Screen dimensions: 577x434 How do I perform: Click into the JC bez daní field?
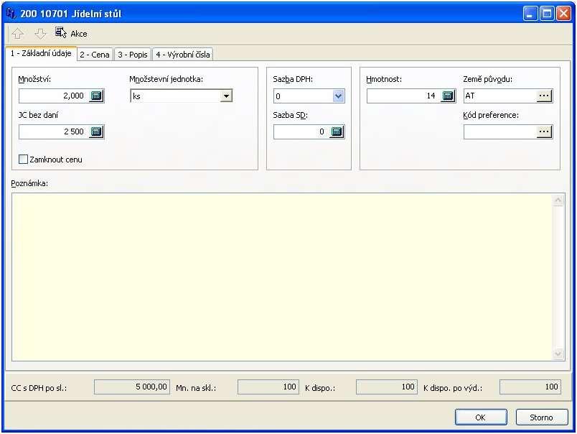[54, 131]
